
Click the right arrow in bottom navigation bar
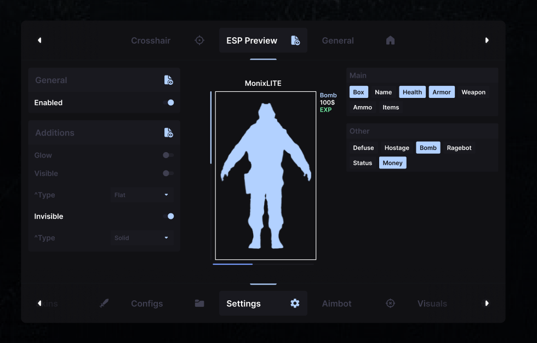[x=487, y=303]
